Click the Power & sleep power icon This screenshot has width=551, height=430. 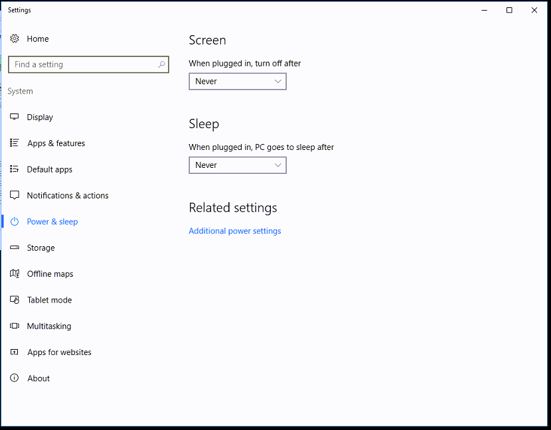[15, 222]
